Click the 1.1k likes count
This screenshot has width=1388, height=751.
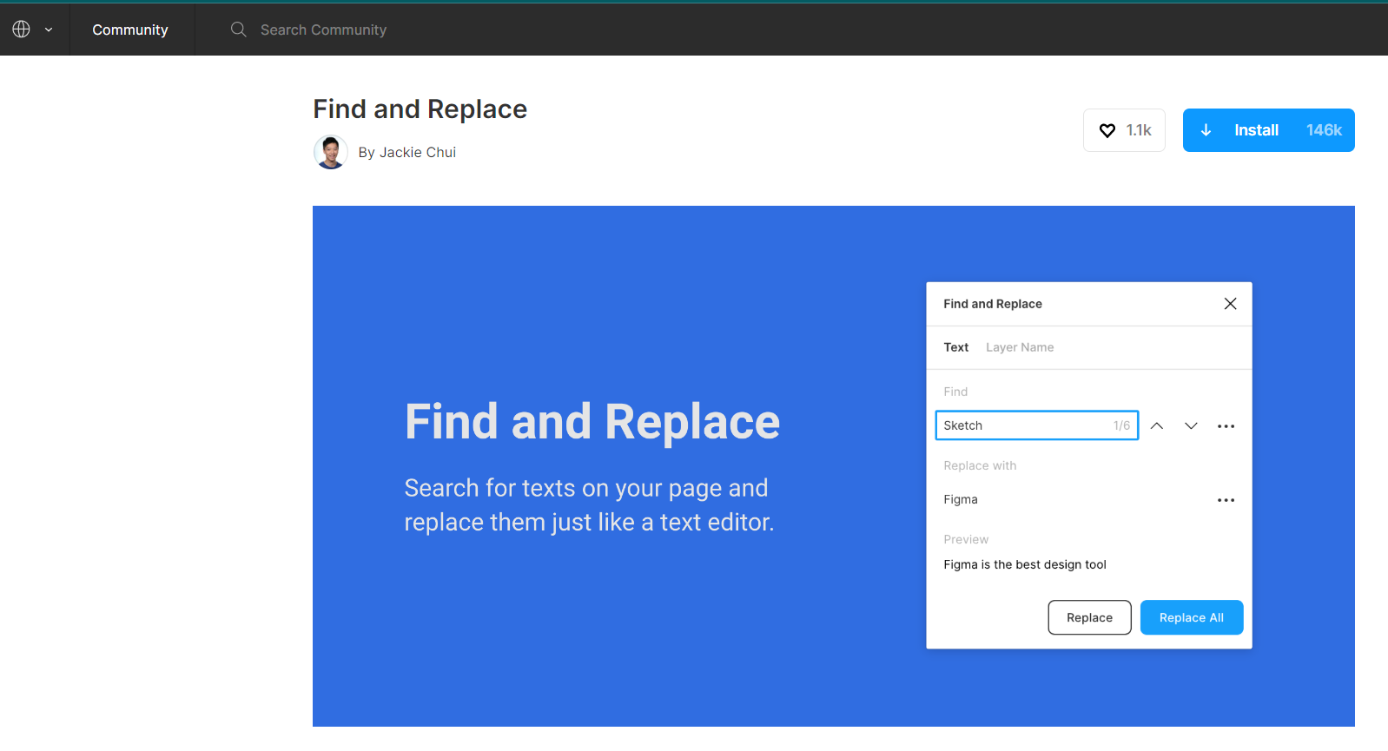click(1139, 130)
